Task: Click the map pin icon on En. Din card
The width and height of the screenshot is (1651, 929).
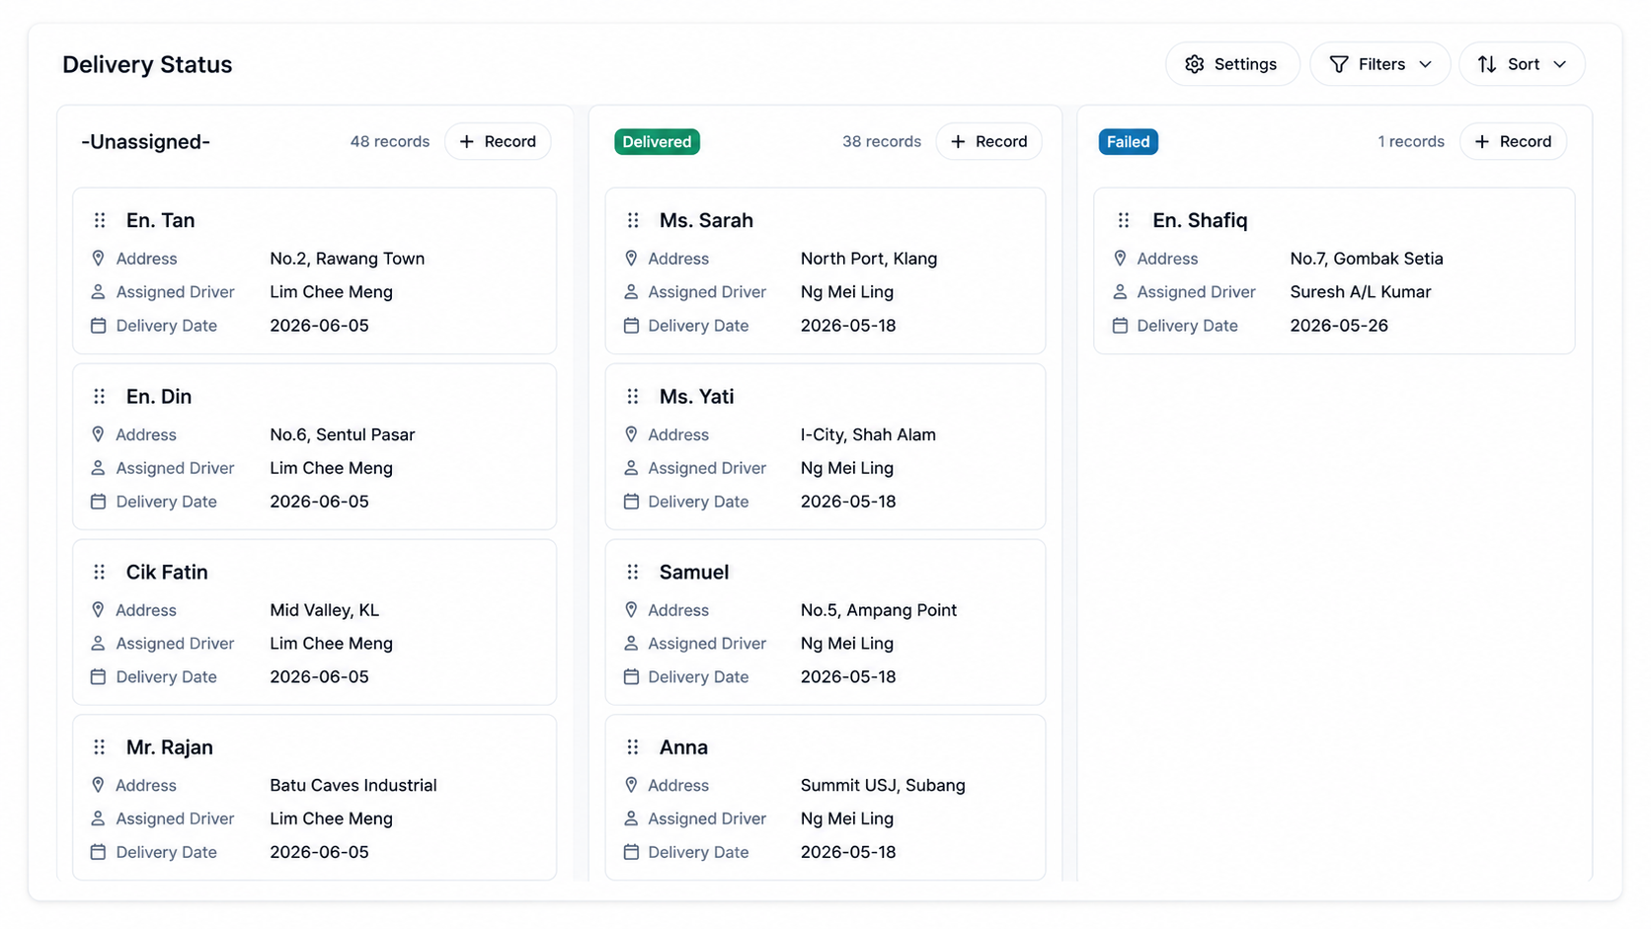Action: tap(98, 434)
